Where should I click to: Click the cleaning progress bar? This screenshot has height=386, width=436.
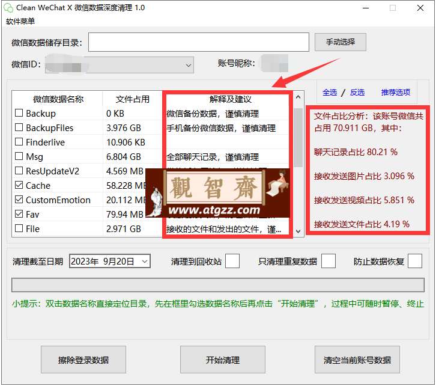click(218, 285)
